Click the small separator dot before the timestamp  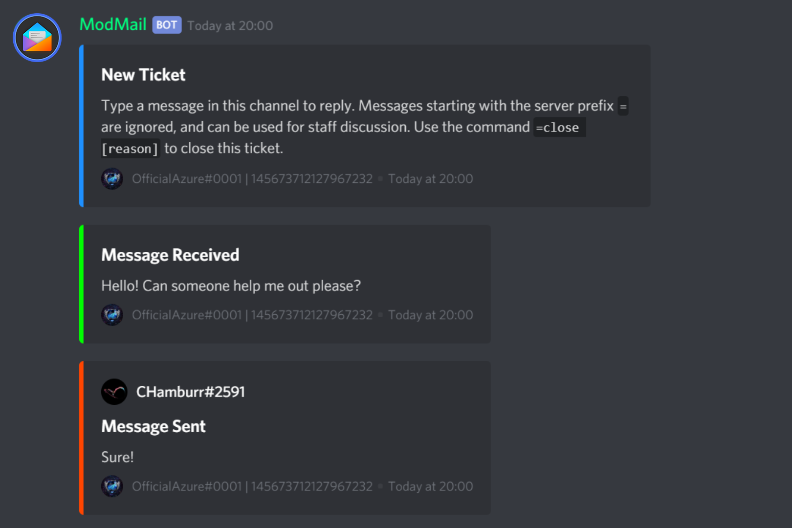[x=379, y=178]
